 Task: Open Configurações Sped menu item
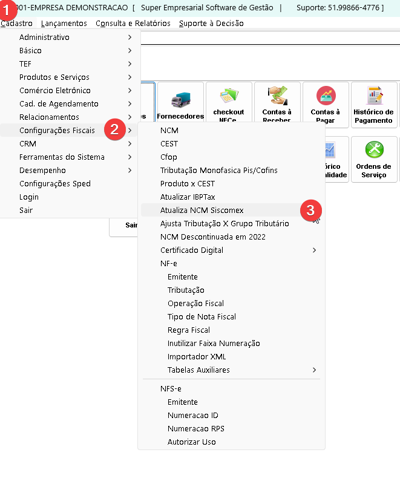(54, 183)
